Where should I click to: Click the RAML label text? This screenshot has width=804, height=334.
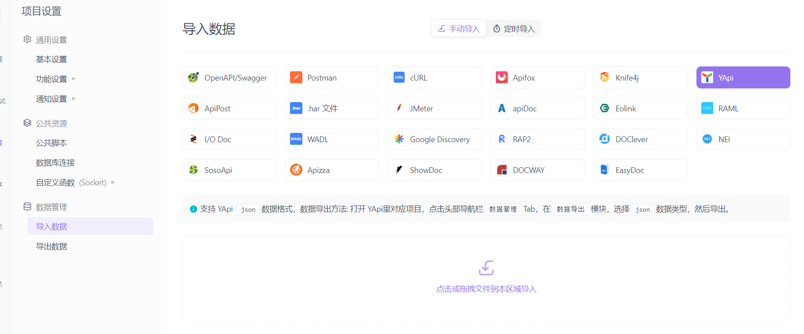(728, 109)
